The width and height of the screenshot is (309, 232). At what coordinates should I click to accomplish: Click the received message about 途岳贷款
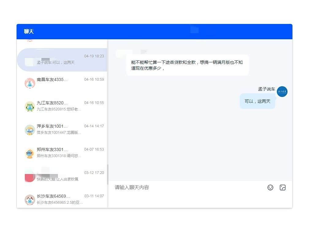pos(187,65)
